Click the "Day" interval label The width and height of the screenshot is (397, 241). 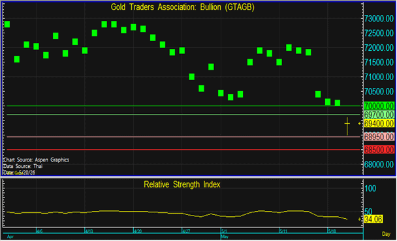[x=386, y=234]
